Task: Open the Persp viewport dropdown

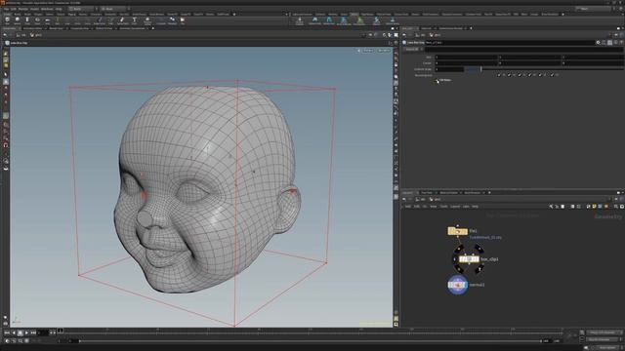Action: [x=367, y=51]
